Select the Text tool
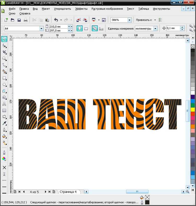Image resolution: width=196 pixels, height=206 pixels. click(4, 104)
